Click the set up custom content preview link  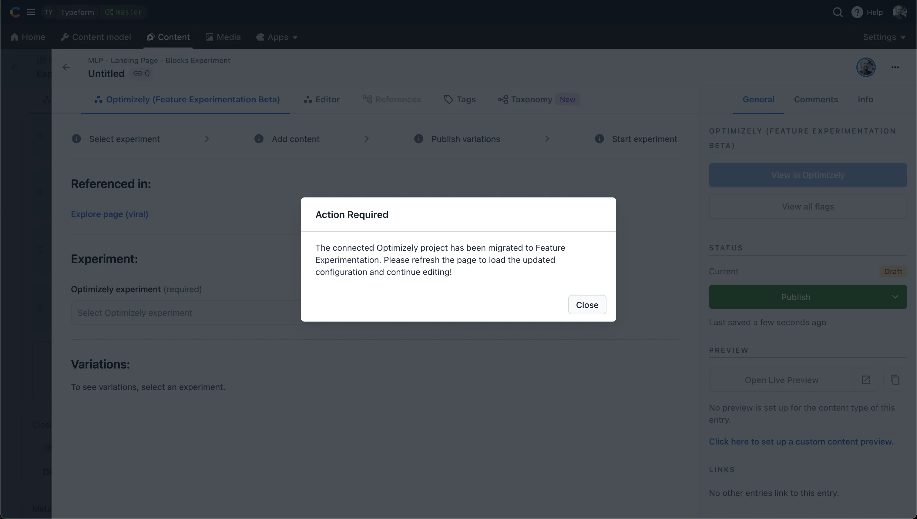tap(801, 442)
